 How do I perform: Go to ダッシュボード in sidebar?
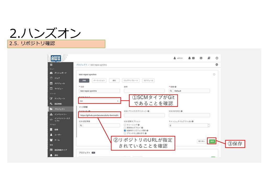(60, 73)
